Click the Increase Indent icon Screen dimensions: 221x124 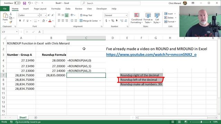click(76, 21)
